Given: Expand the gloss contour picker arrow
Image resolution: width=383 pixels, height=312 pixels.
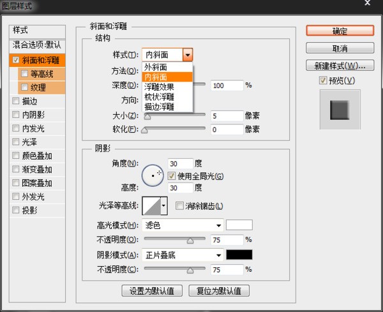Looking at the screenshot, I should click(163, 205).
